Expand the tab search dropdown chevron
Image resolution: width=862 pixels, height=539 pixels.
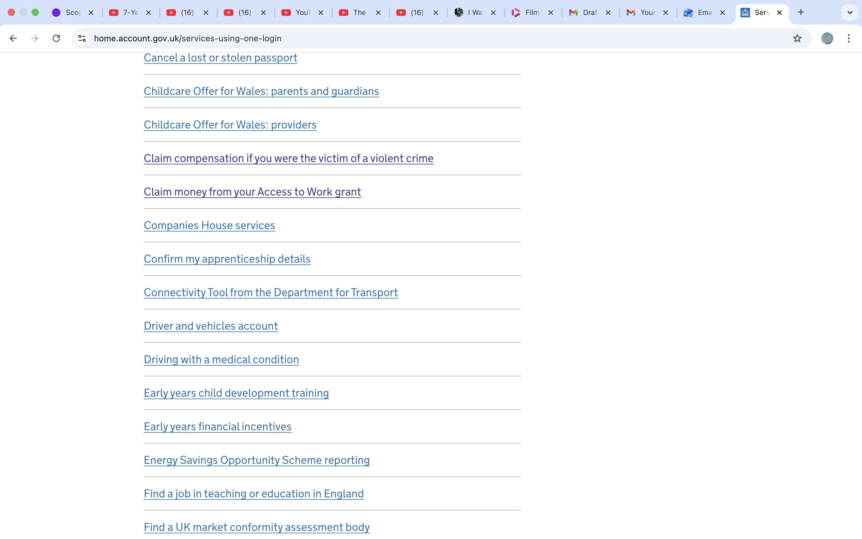coord(850,13)
